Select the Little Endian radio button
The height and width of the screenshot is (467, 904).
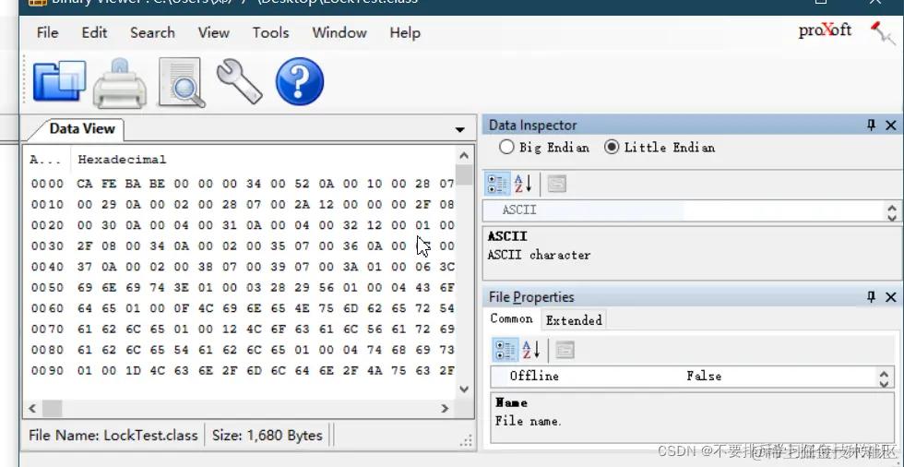point(611,147)
